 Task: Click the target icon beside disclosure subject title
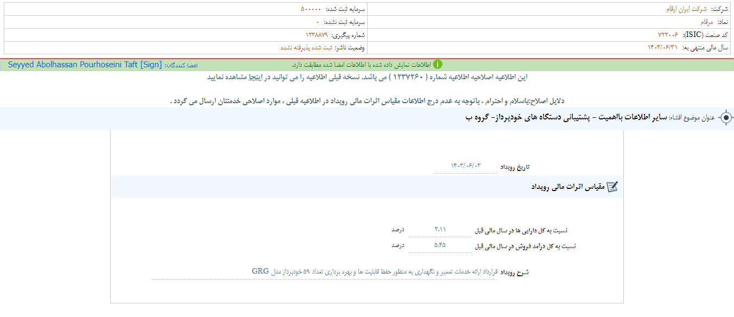click(x=725, y=118)
